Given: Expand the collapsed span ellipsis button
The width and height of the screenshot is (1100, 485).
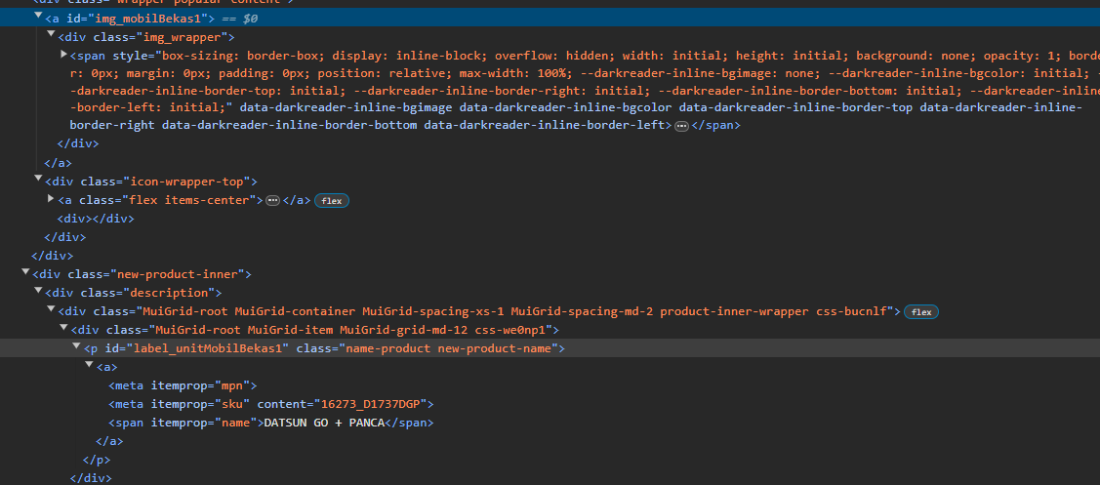Looking at the screenshot, I should click(x=681, y=126).
